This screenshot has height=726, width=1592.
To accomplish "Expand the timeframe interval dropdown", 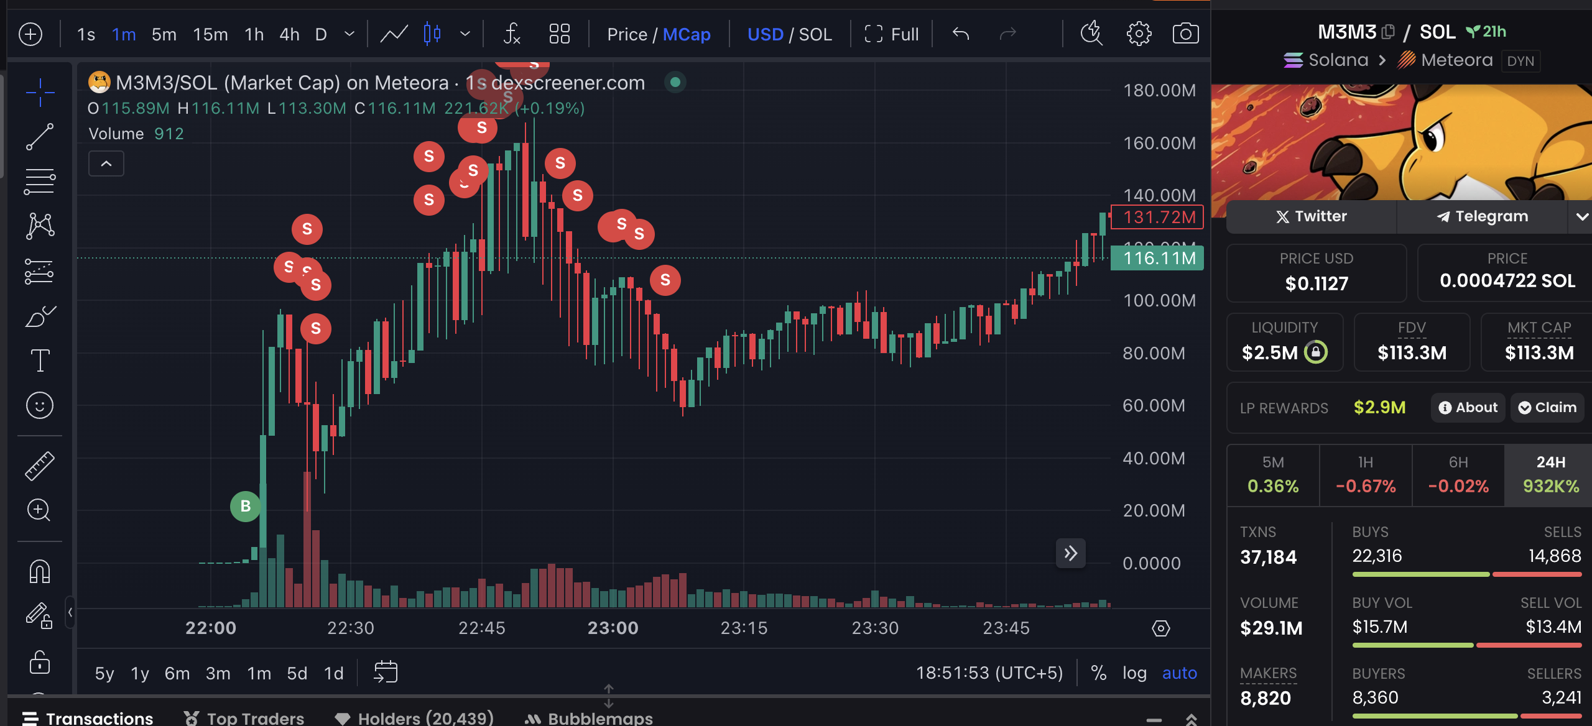I will [349, 34].
